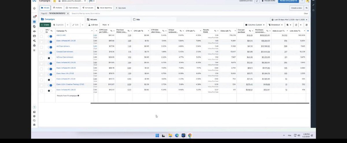347x143 pixels.
Task: Open the pencil edit icon in right rail
Action: 313,5
